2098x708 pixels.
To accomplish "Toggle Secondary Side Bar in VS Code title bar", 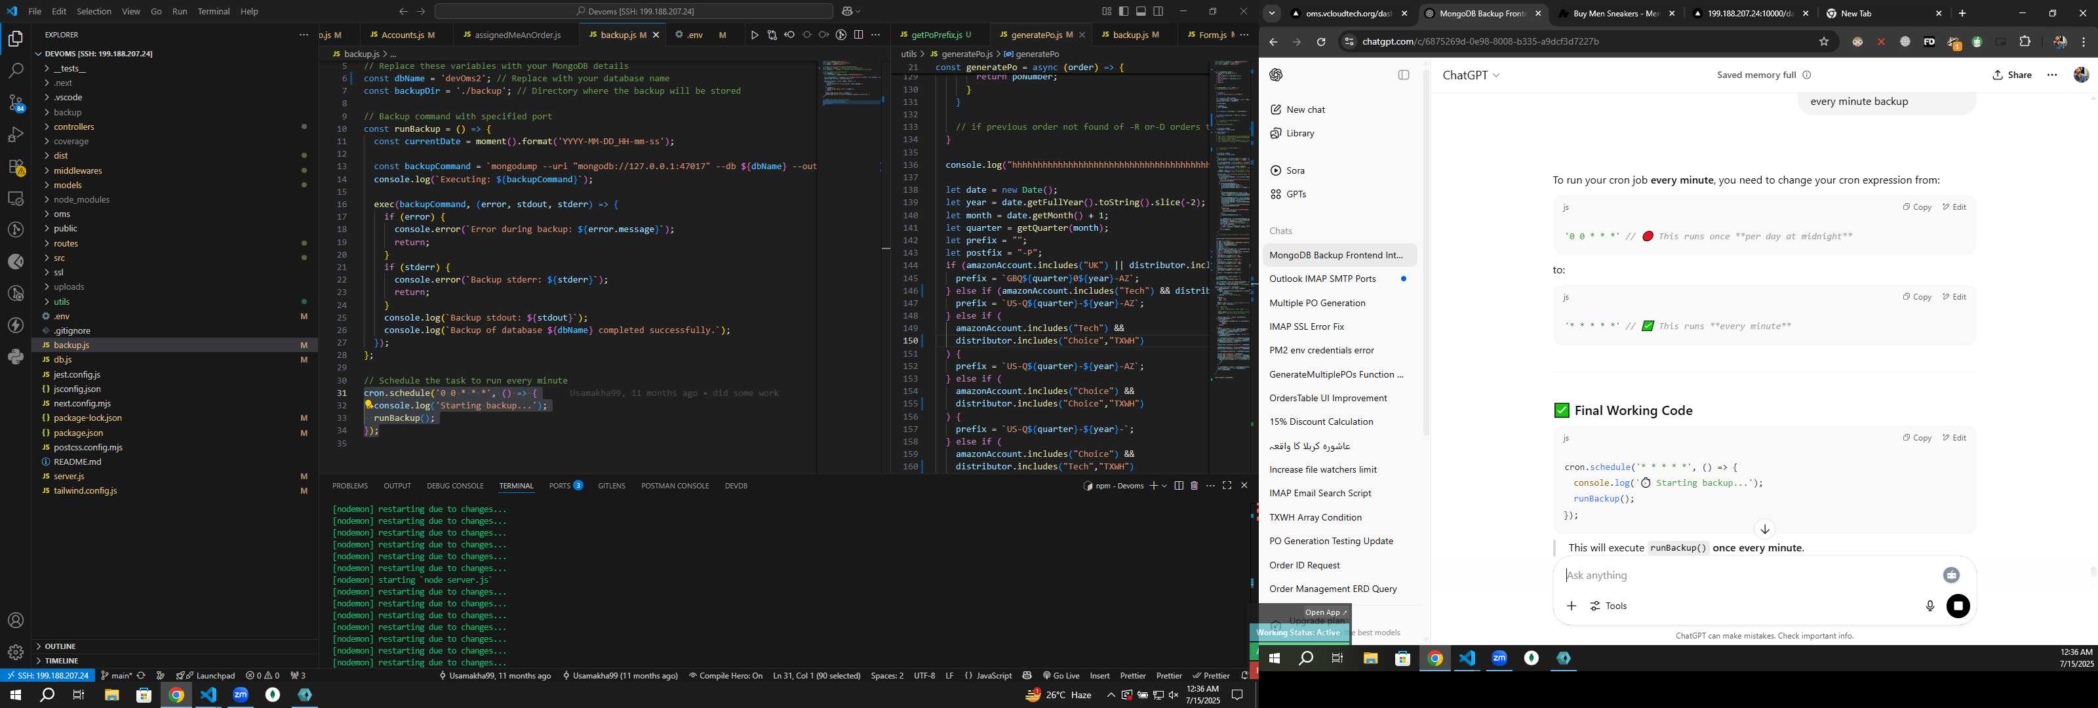I will coord(1158,11).
